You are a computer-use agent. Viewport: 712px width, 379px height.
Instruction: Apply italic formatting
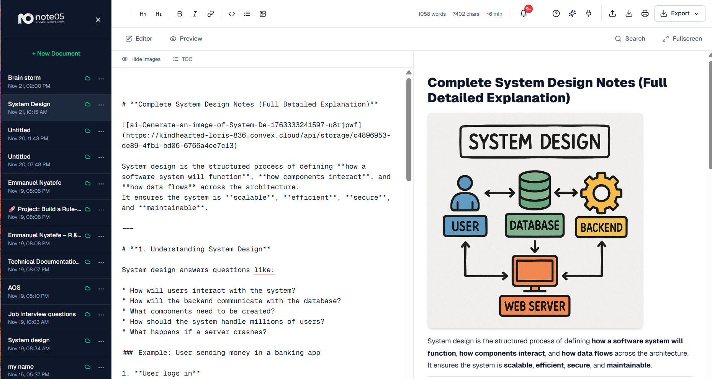point(195,13)
